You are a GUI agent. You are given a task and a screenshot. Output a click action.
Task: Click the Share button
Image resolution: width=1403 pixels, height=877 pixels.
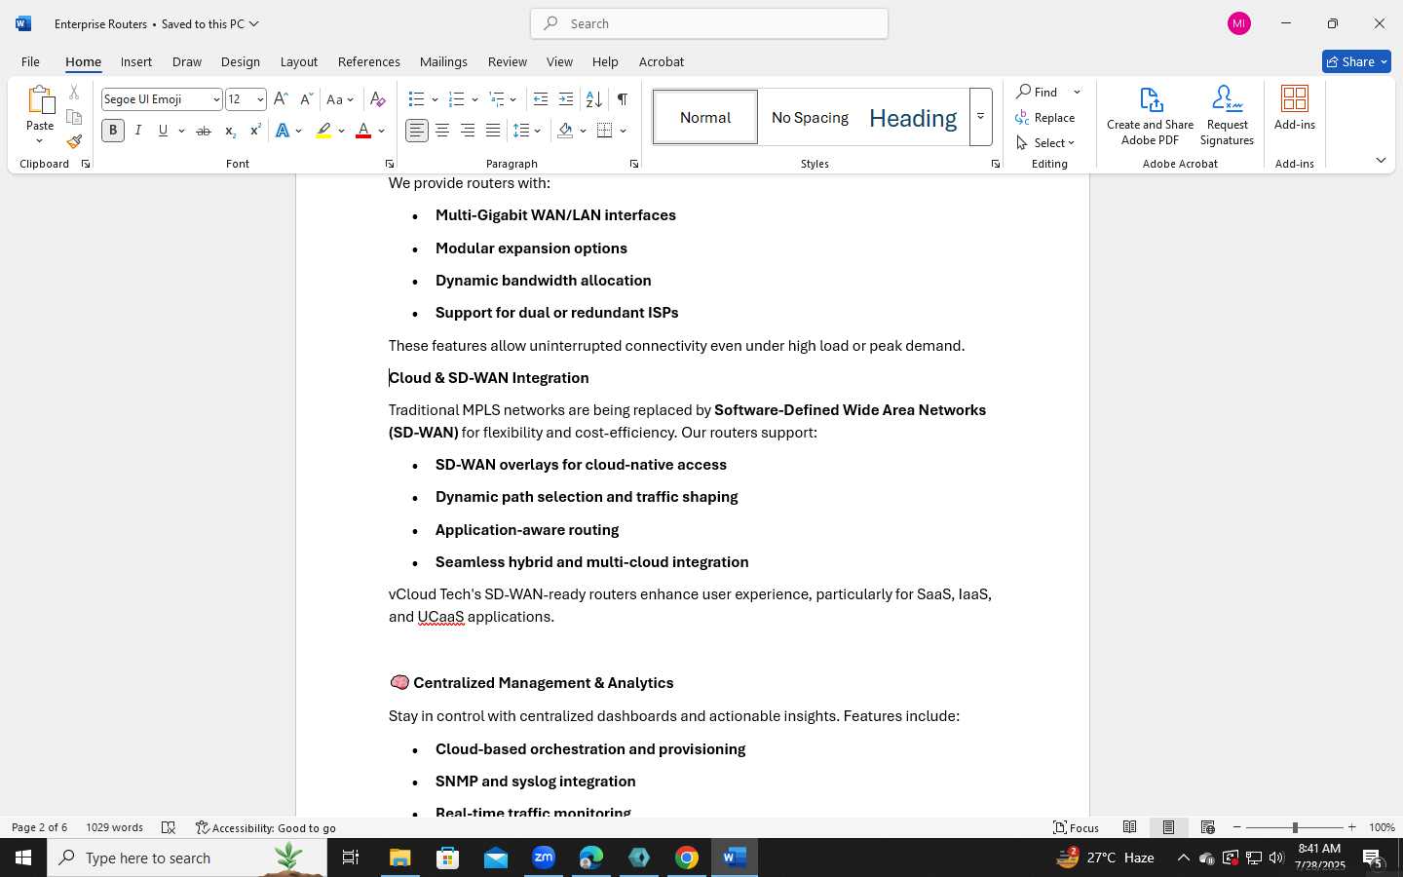pyautogui.click(x=1356, y=61)
